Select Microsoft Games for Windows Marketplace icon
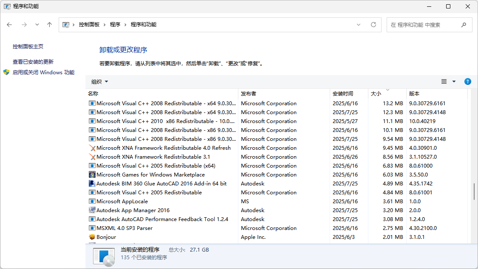 [x=92, y=175]
